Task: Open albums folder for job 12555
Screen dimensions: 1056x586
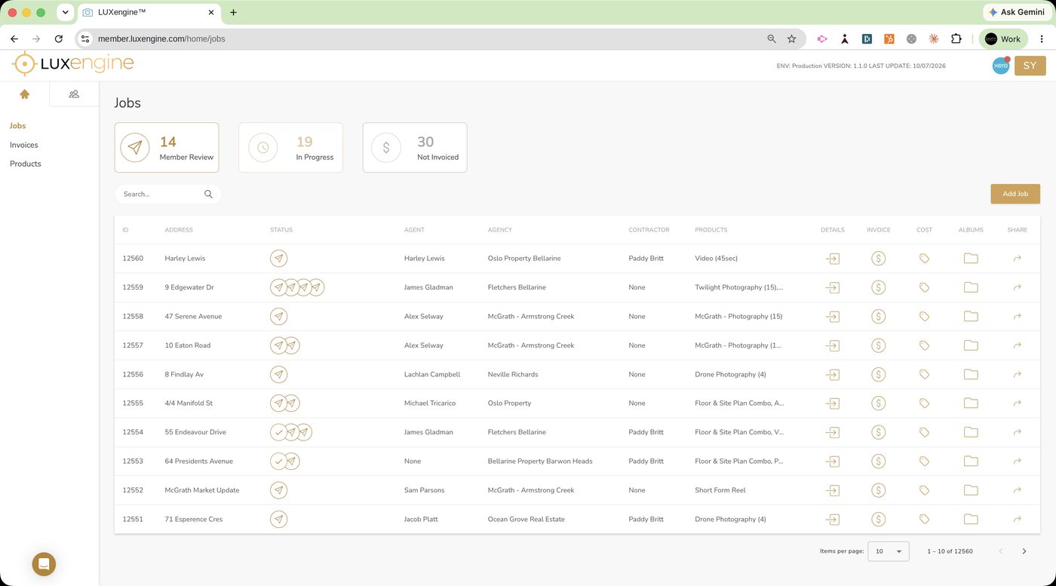Action: click(971, 403)
